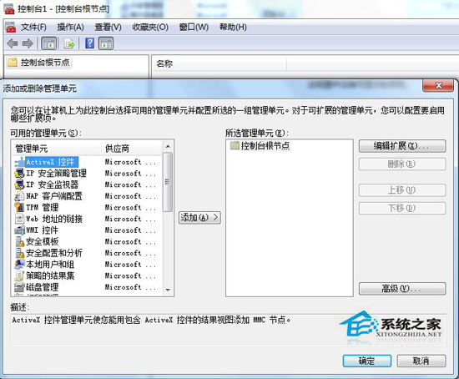Open help via the blue question mark icon

(x=89, y=43)
